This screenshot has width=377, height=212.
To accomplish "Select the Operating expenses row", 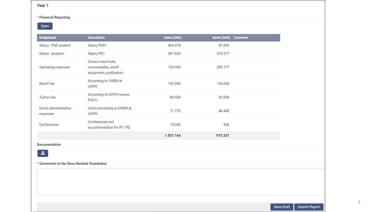I will 158,67.
